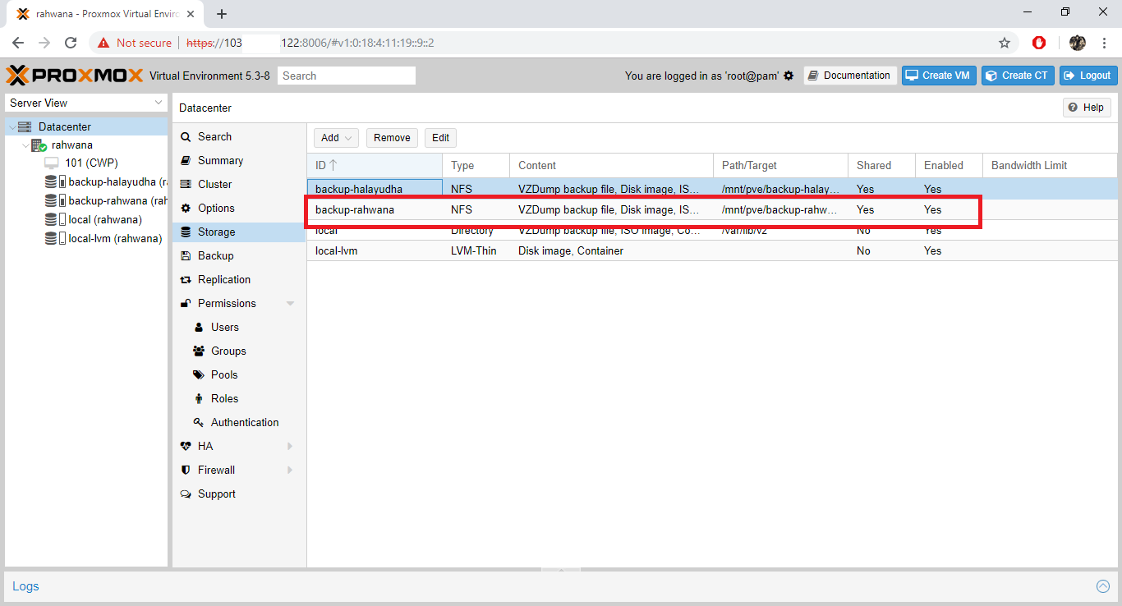Viewport: 1122px width, 606px height.
Task: Sort by the Enabled column header
Action: 950,165
